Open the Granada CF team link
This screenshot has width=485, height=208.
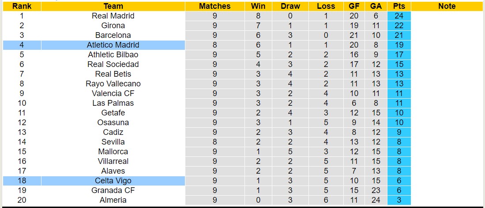click(x=113, y=190)
